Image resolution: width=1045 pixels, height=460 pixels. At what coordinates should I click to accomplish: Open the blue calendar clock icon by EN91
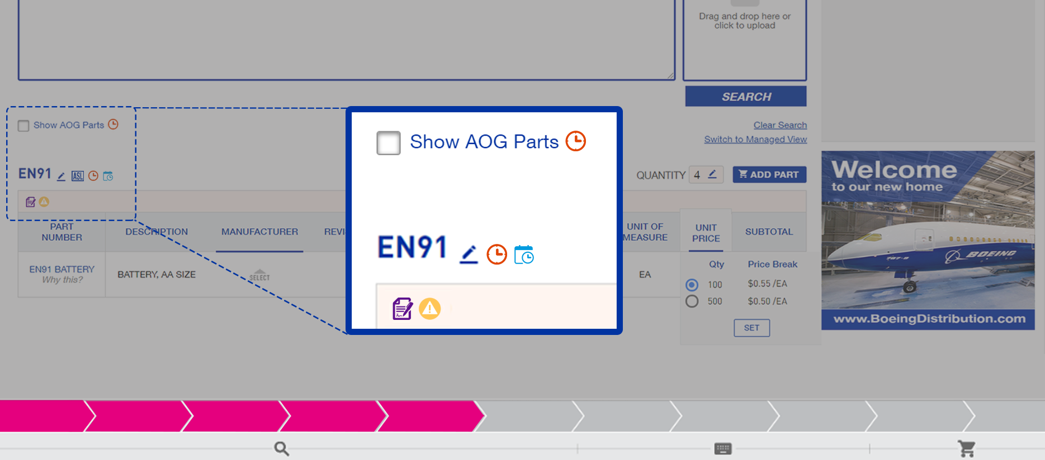524,255
